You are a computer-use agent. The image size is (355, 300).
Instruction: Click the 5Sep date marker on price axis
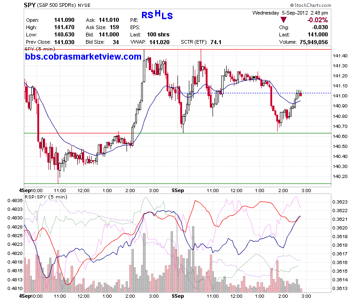tap(177, 190)
